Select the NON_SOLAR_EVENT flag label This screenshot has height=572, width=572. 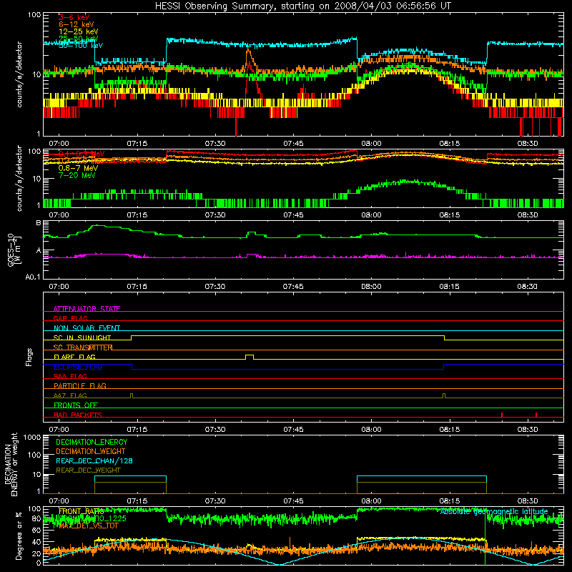87,328
